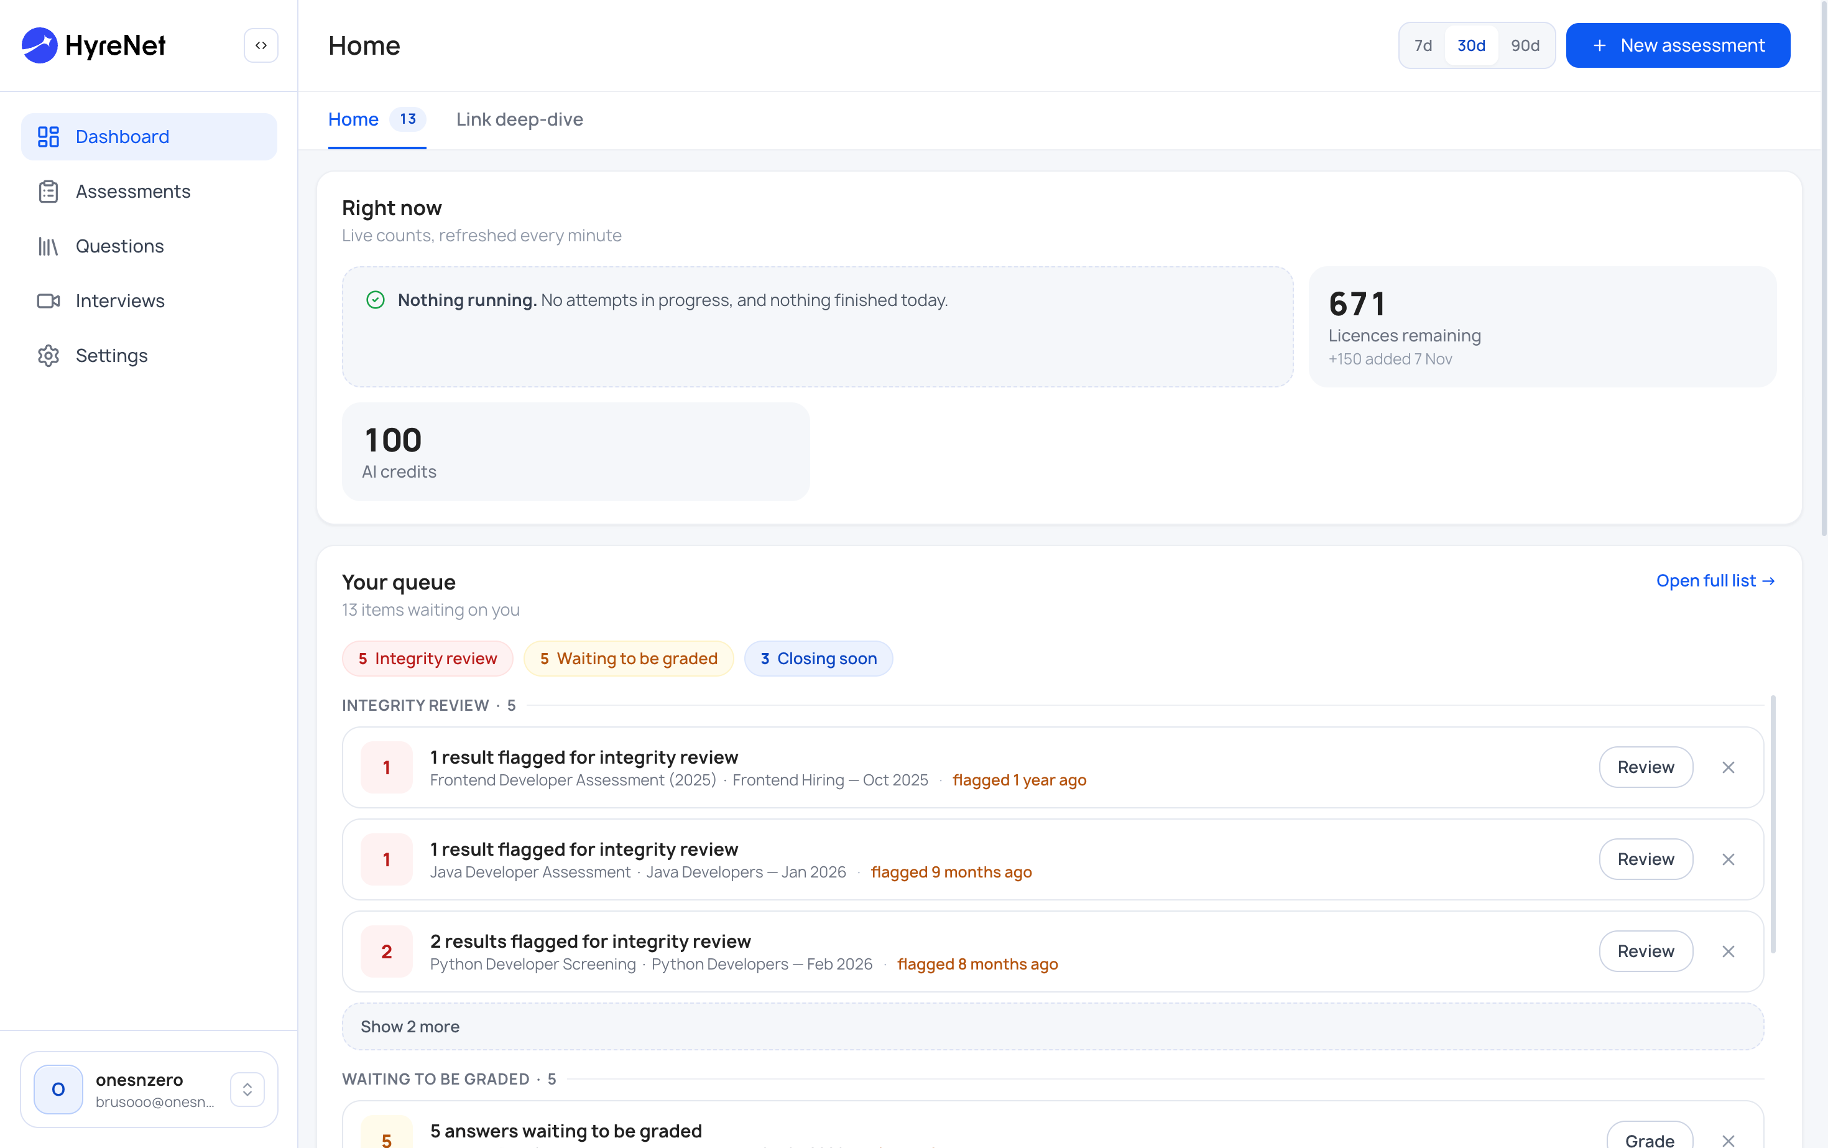Click the text '13 items waiting on you'
Screen dimensions: 1828x1148
(x=430, y=609)
